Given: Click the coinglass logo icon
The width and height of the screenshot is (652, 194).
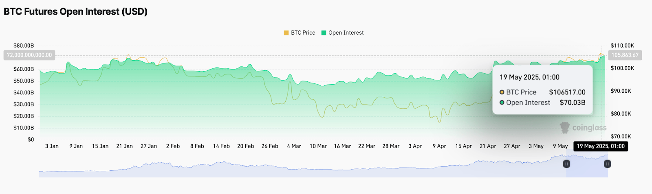Looking at the screenshot, I should [565, 128].
